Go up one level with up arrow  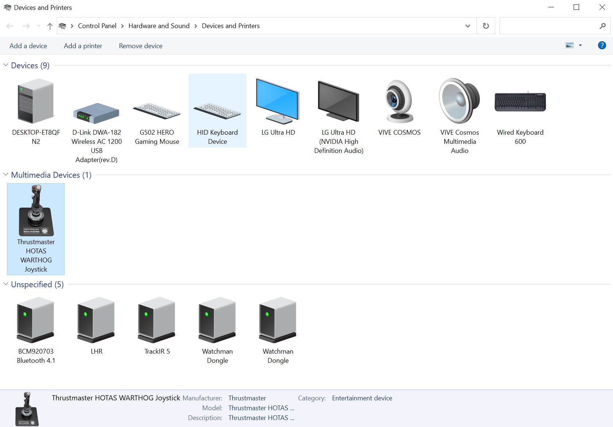(50, 26)
